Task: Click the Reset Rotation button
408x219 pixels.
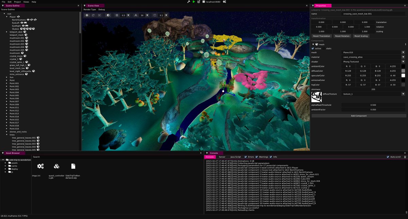Action: coord(342,36)
